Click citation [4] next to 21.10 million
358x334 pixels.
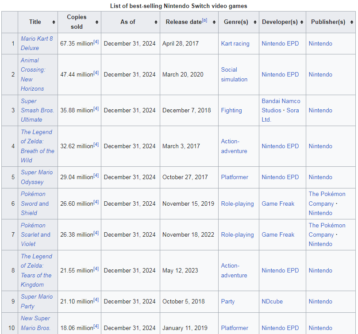pyautogui.click(x=96, y=300)
